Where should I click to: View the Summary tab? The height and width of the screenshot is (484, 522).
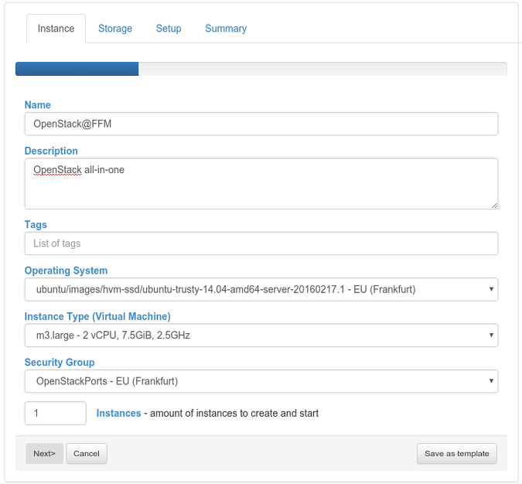point(226,29)
